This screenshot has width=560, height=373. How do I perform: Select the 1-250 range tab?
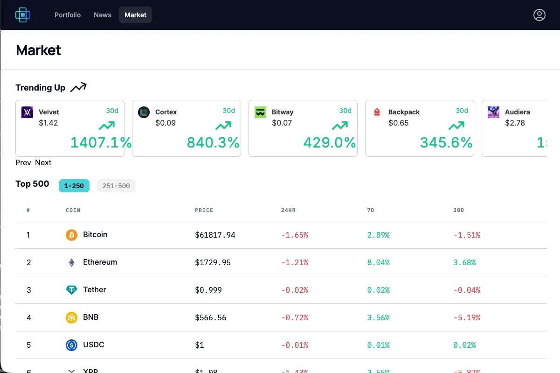74,186
